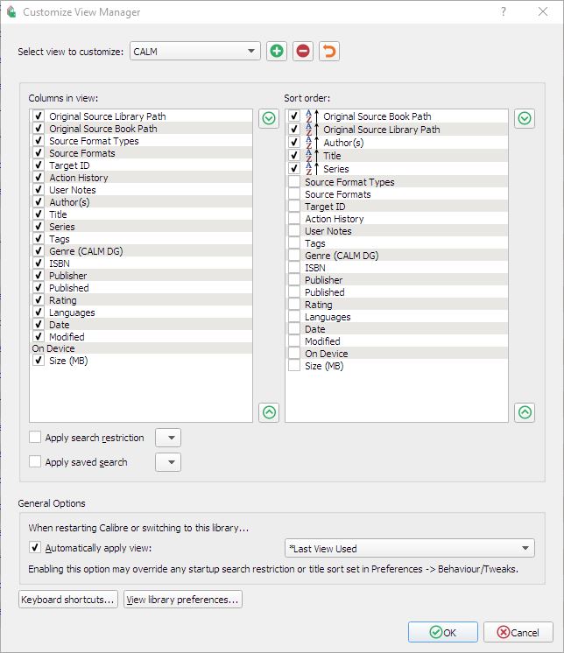Enable the Apply search restriction checkbox

point(35,438)
